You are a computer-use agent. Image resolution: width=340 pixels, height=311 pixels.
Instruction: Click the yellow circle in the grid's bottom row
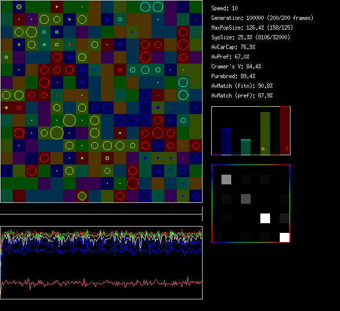coord(82,196)
